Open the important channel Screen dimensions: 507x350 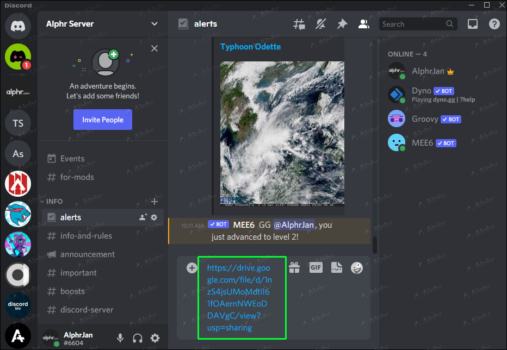tap(102, 273)
